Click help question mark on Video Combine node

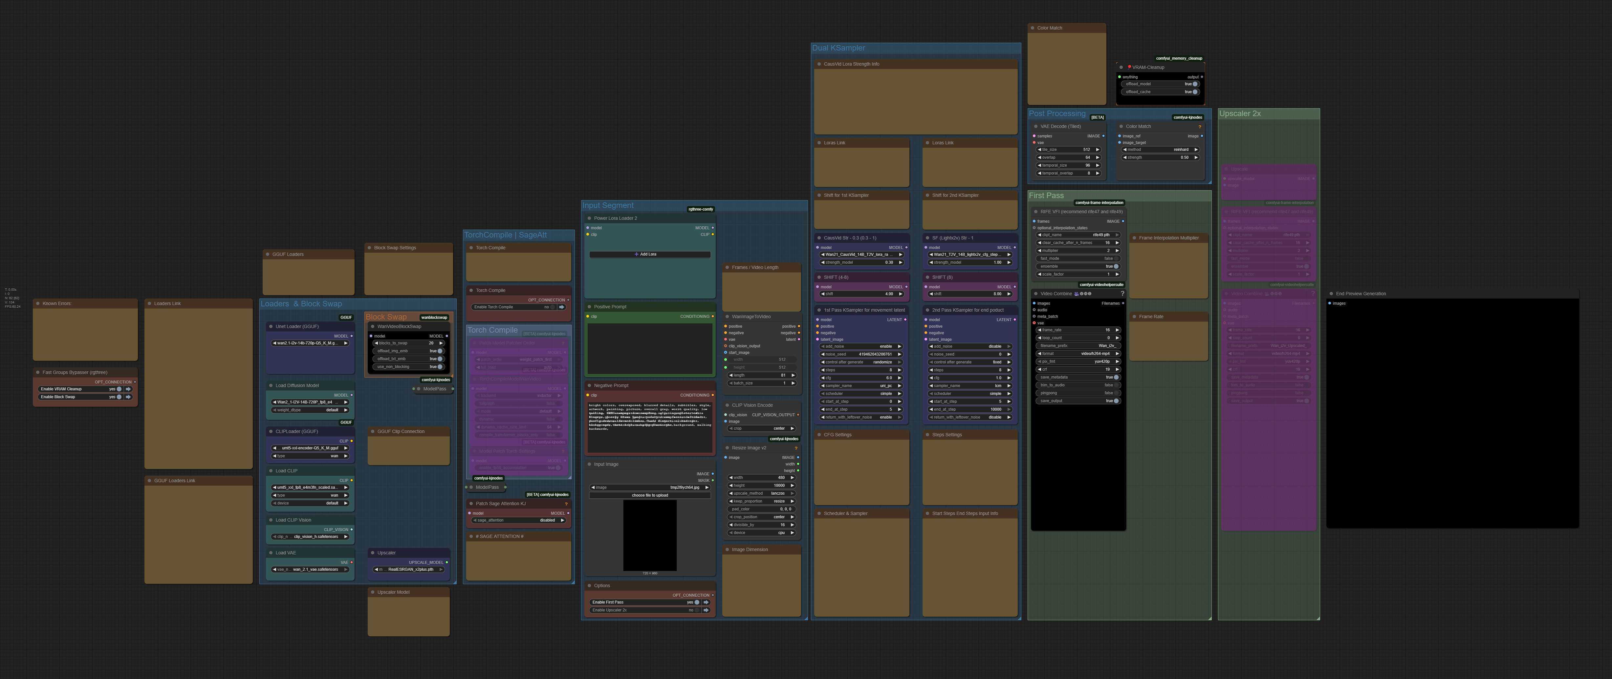point(1122,293)
